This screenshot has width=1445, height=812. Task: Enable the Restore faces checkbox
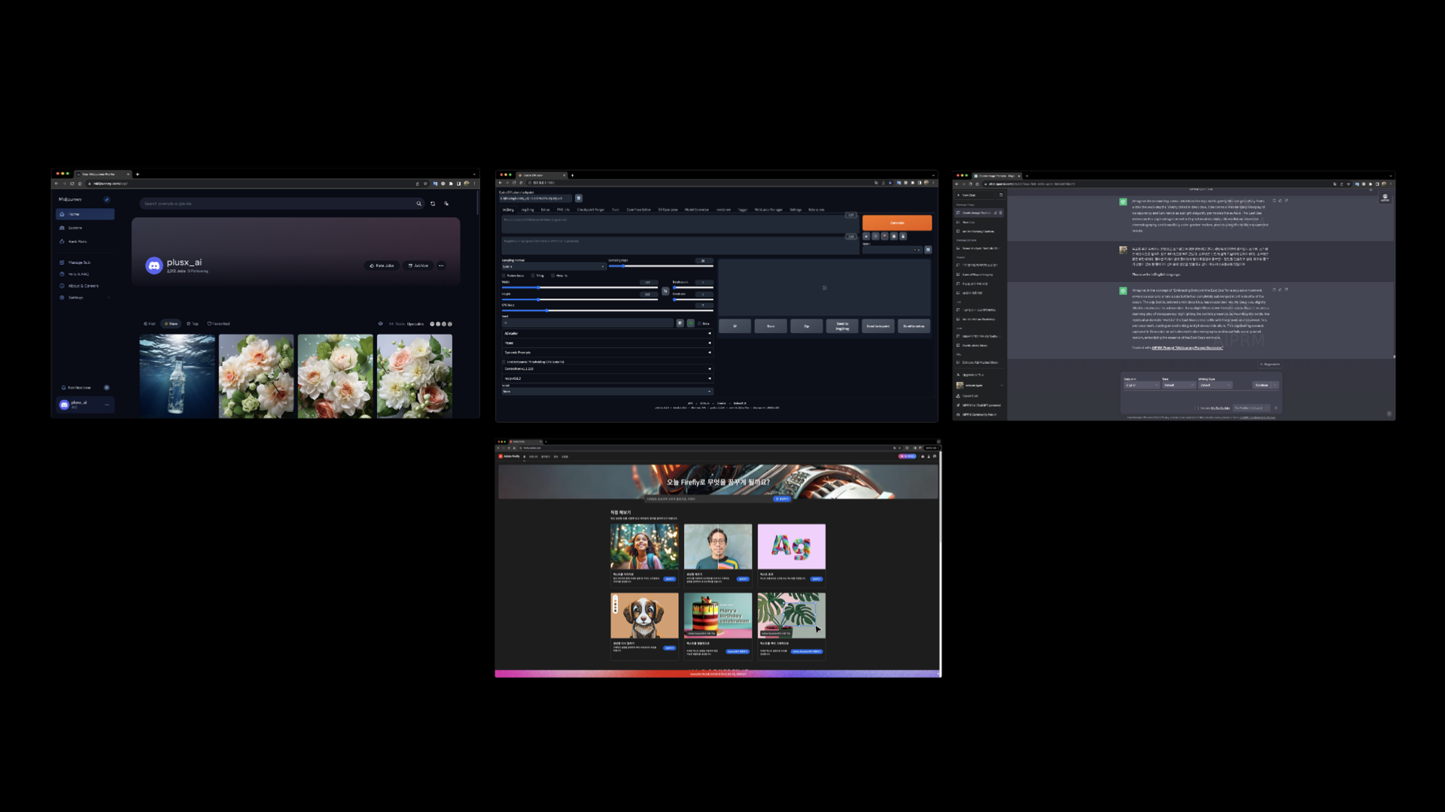tap(504, 276)
